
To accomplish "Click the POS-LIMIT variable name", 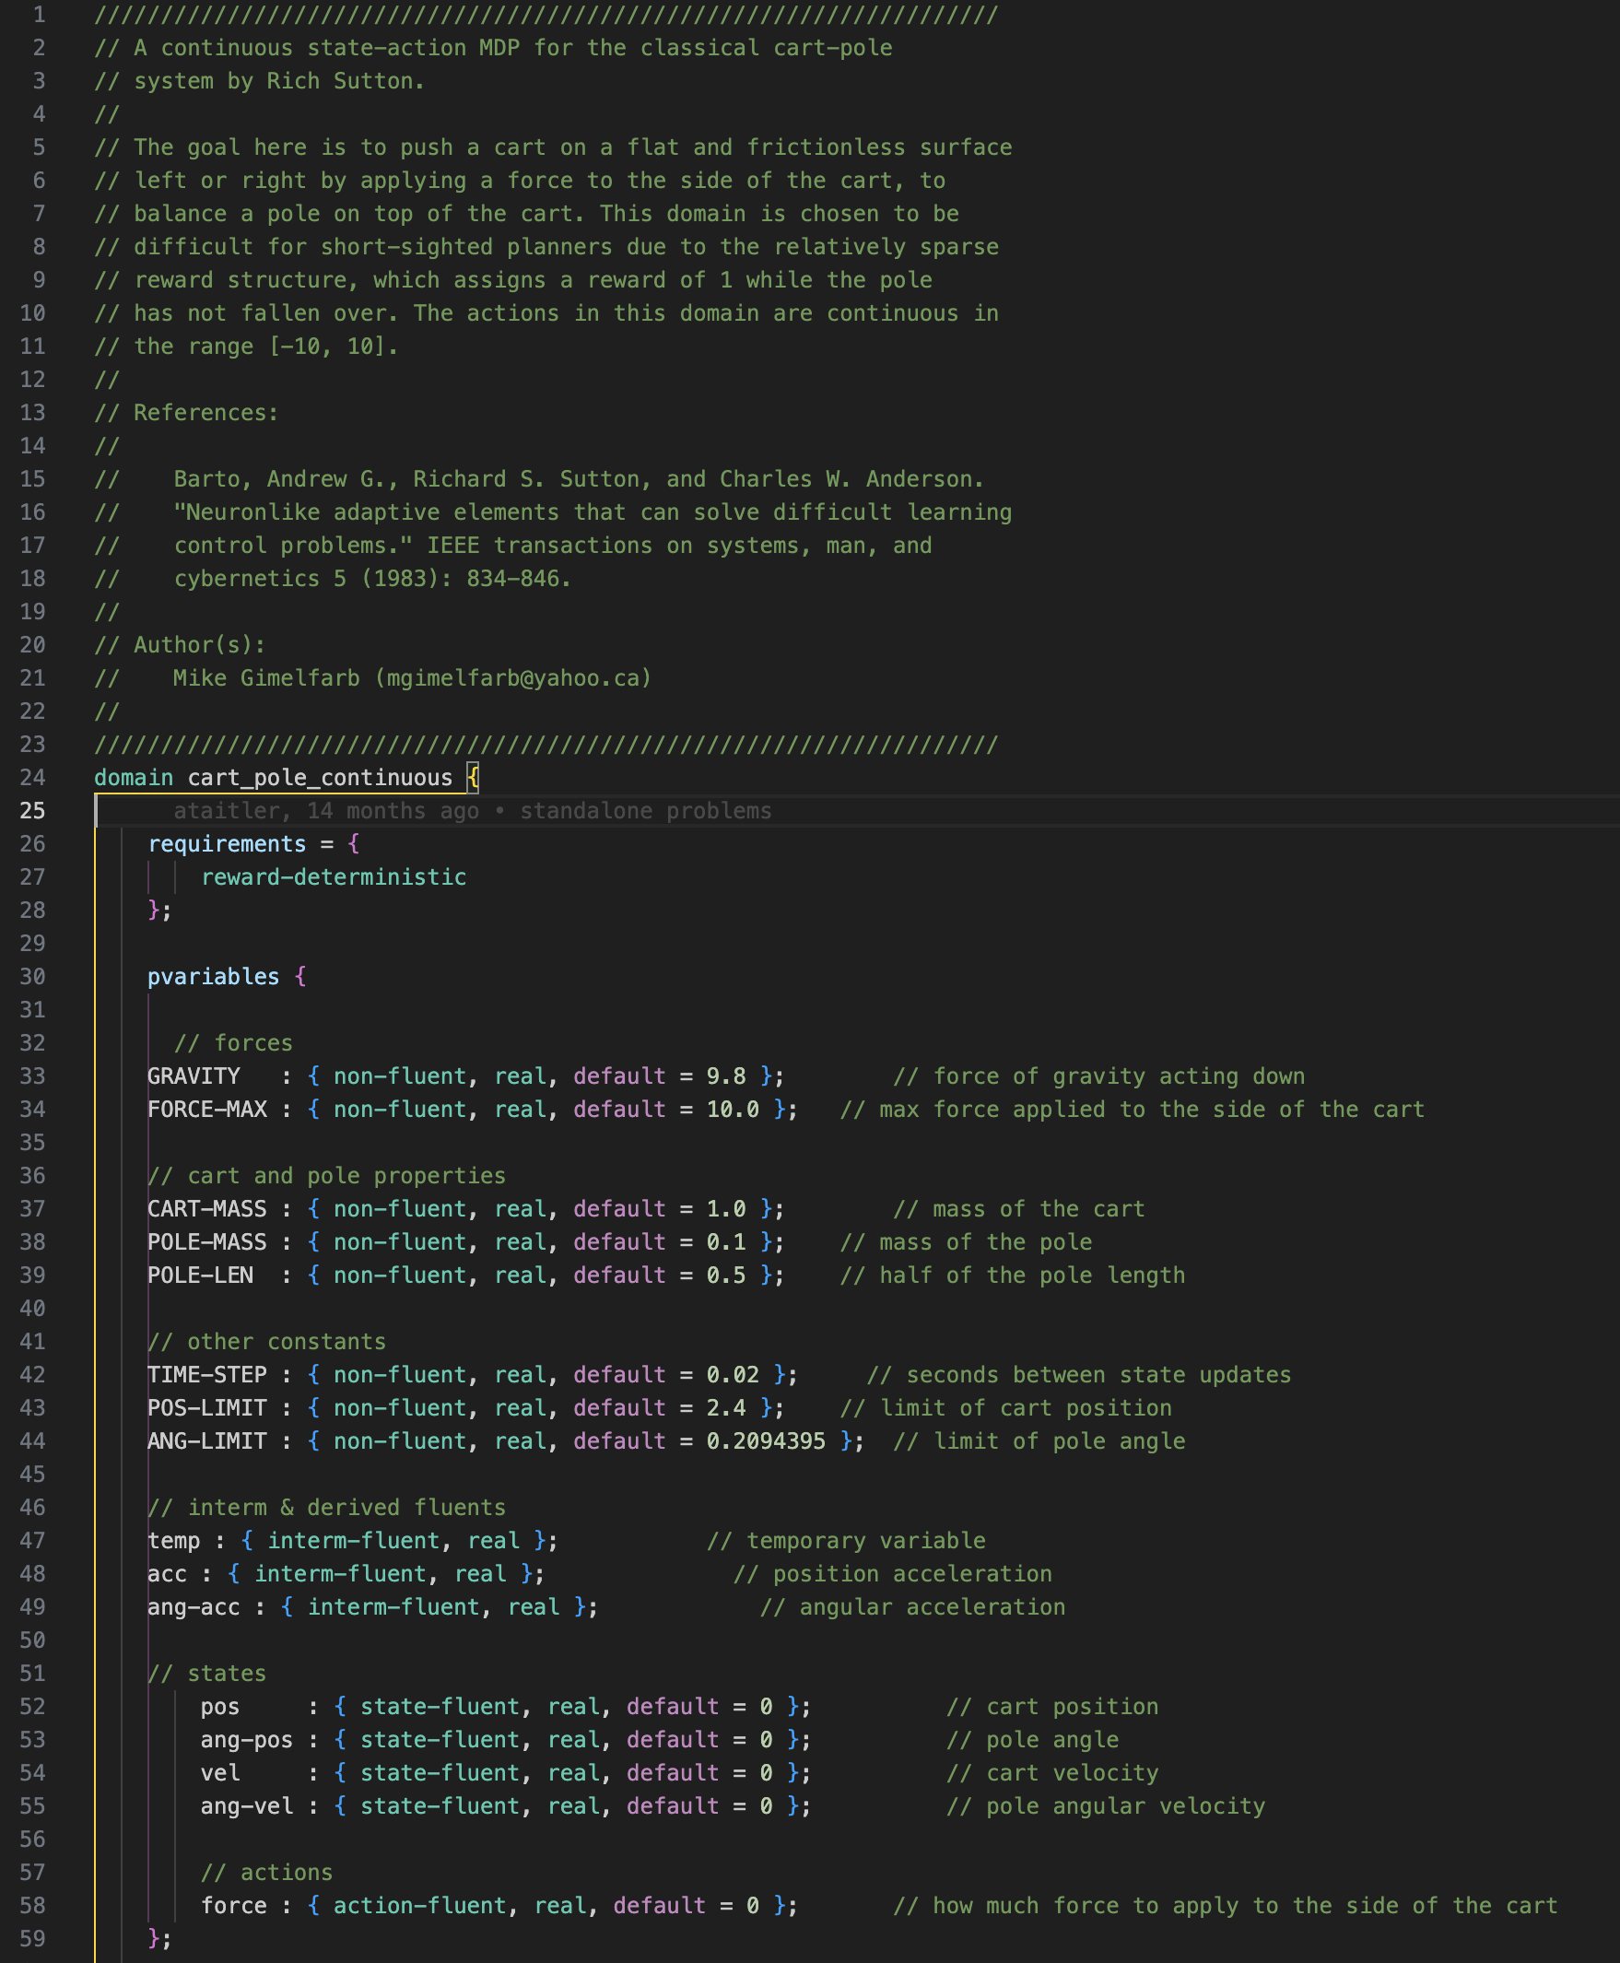I will pyautogui.click(x=207, y=1407).
